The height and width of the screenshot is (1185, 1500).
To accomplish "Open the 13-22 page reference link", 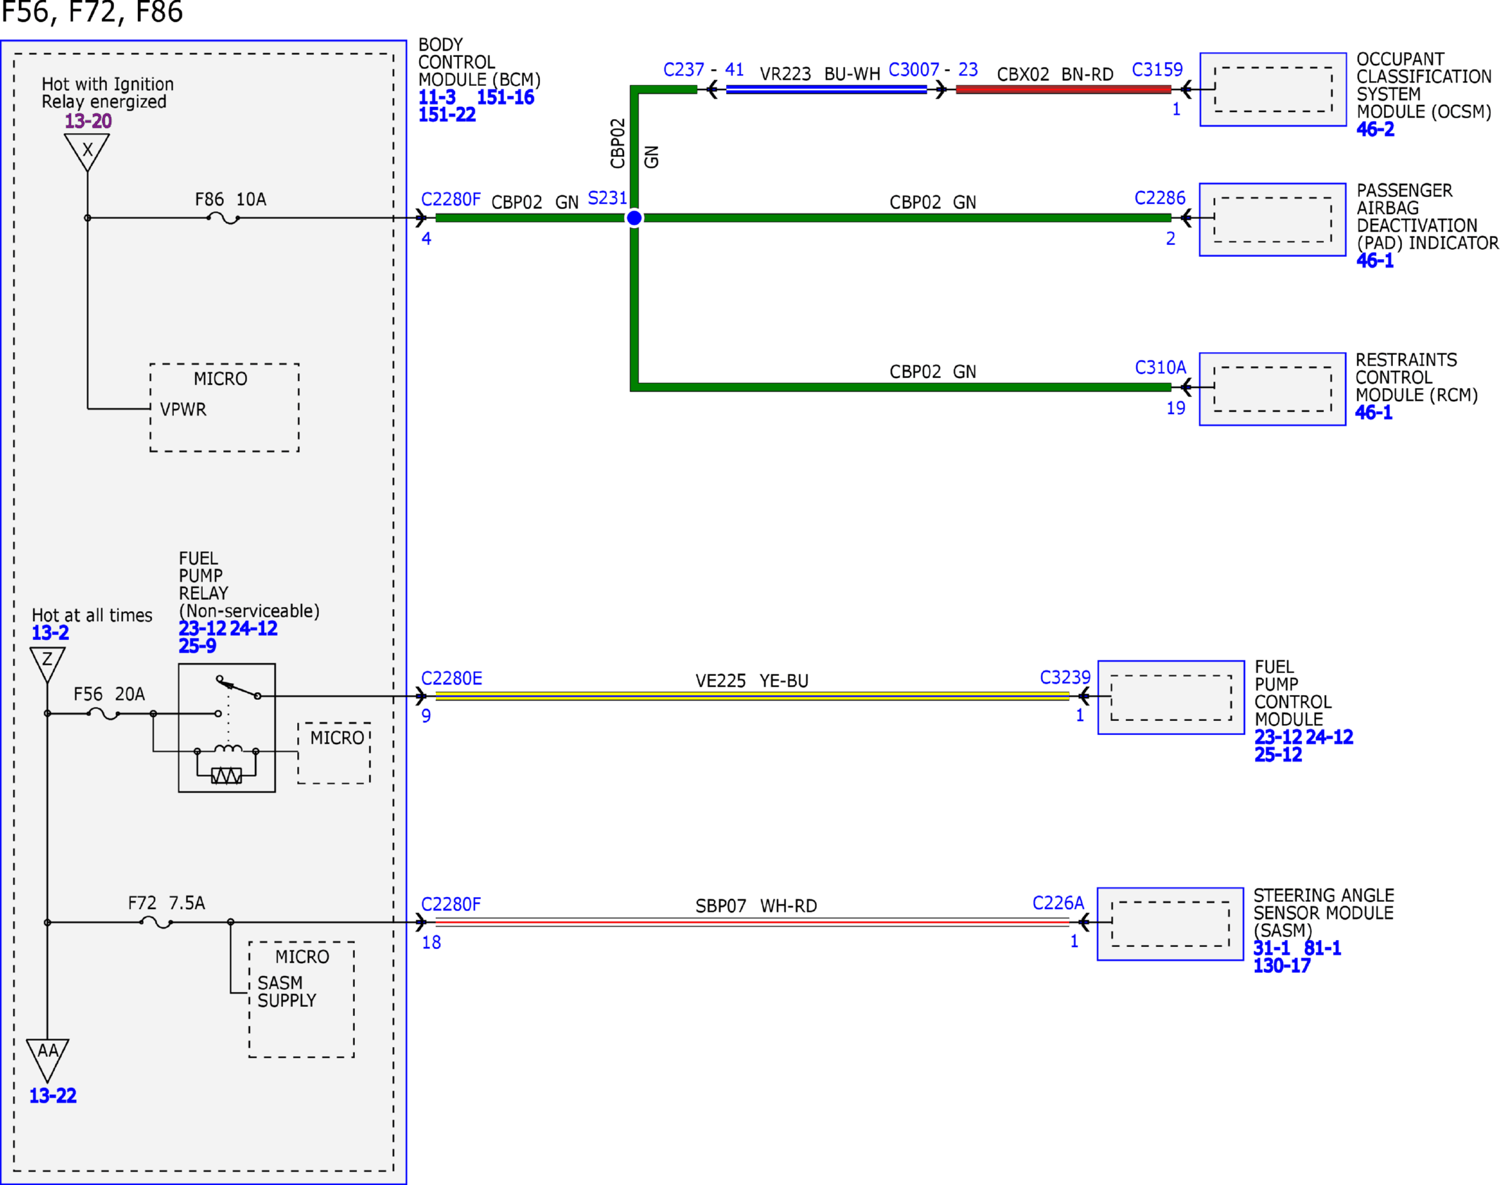I will tap(53, 1095).
